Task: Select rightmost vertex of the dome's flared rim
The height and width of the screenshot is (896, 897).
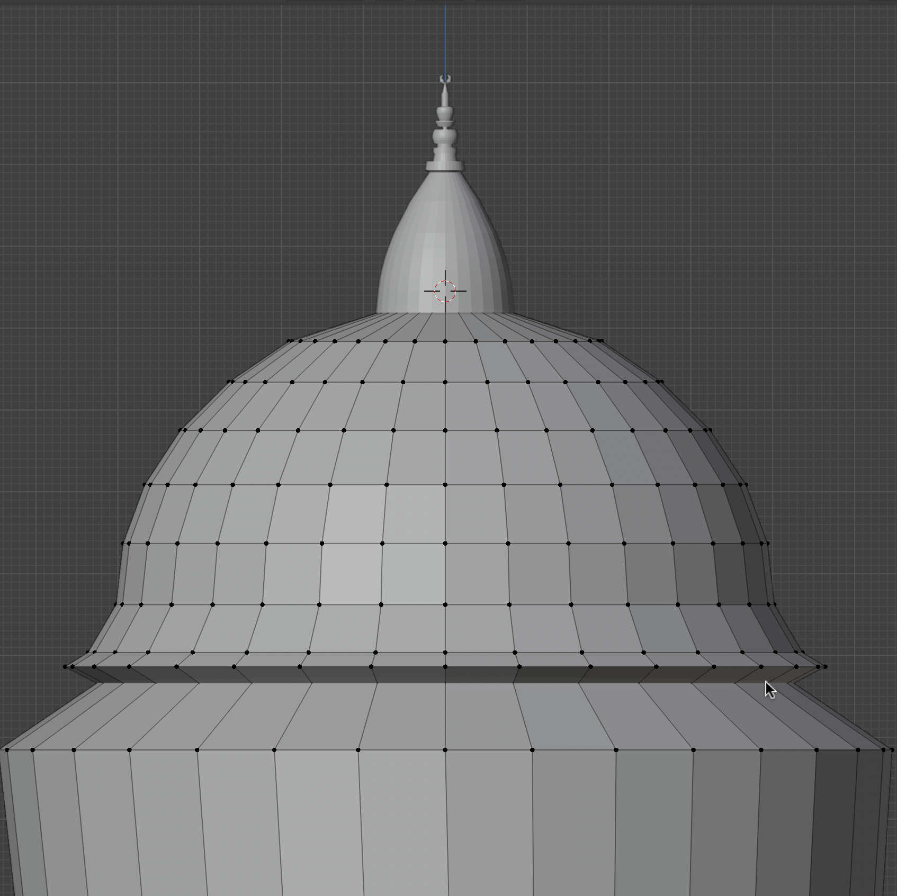Action: 826,667
